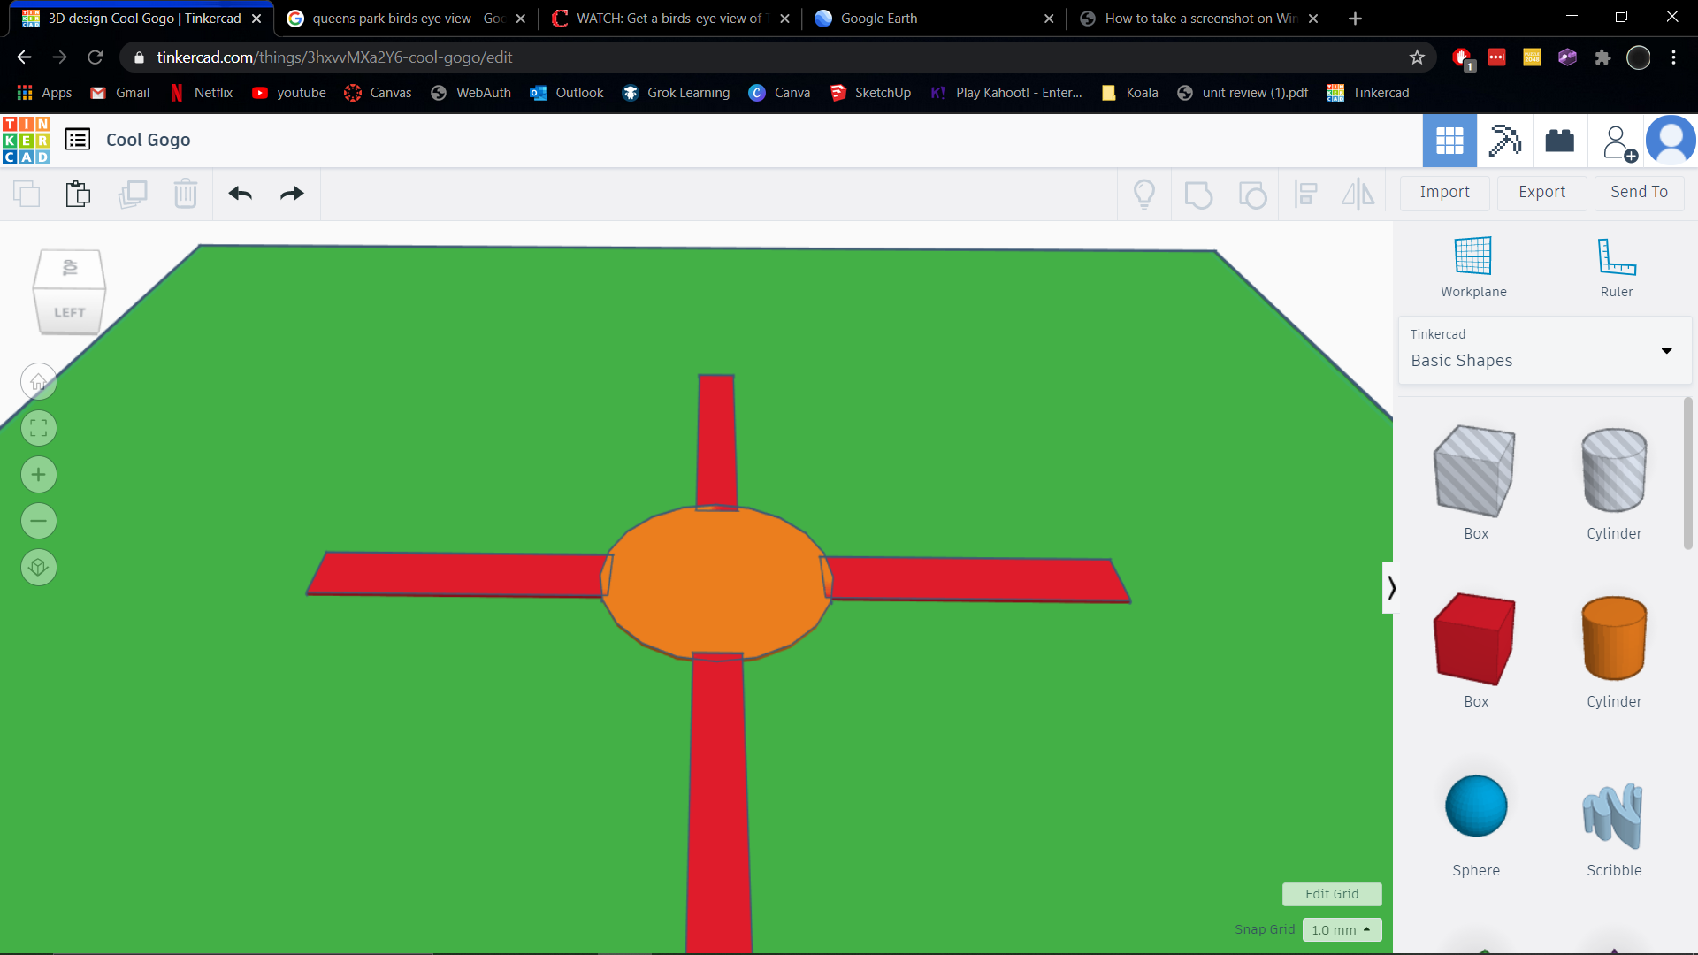Click the Delete trash can icon
This screenshot has width=1698, height=955.
tap(186, 194)
